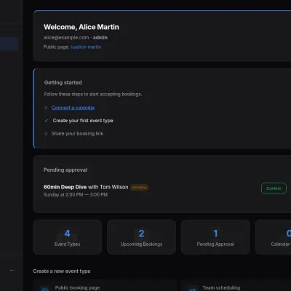The image size is (291, 291).
Task: Click the Follow these steps description text
Action: click(x=93, y=94)
